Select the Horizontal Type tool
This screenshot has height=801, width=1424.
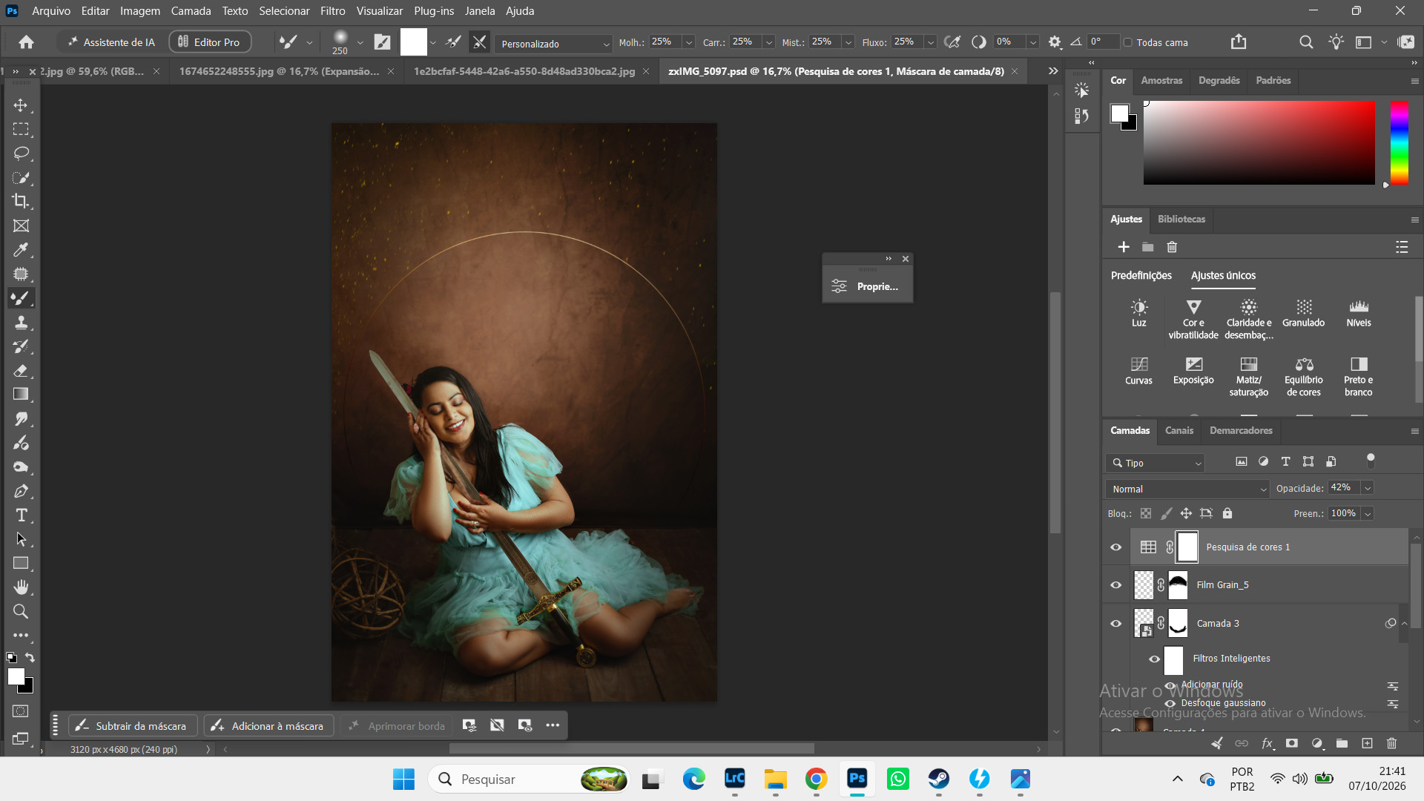click(x=21, y=515)
